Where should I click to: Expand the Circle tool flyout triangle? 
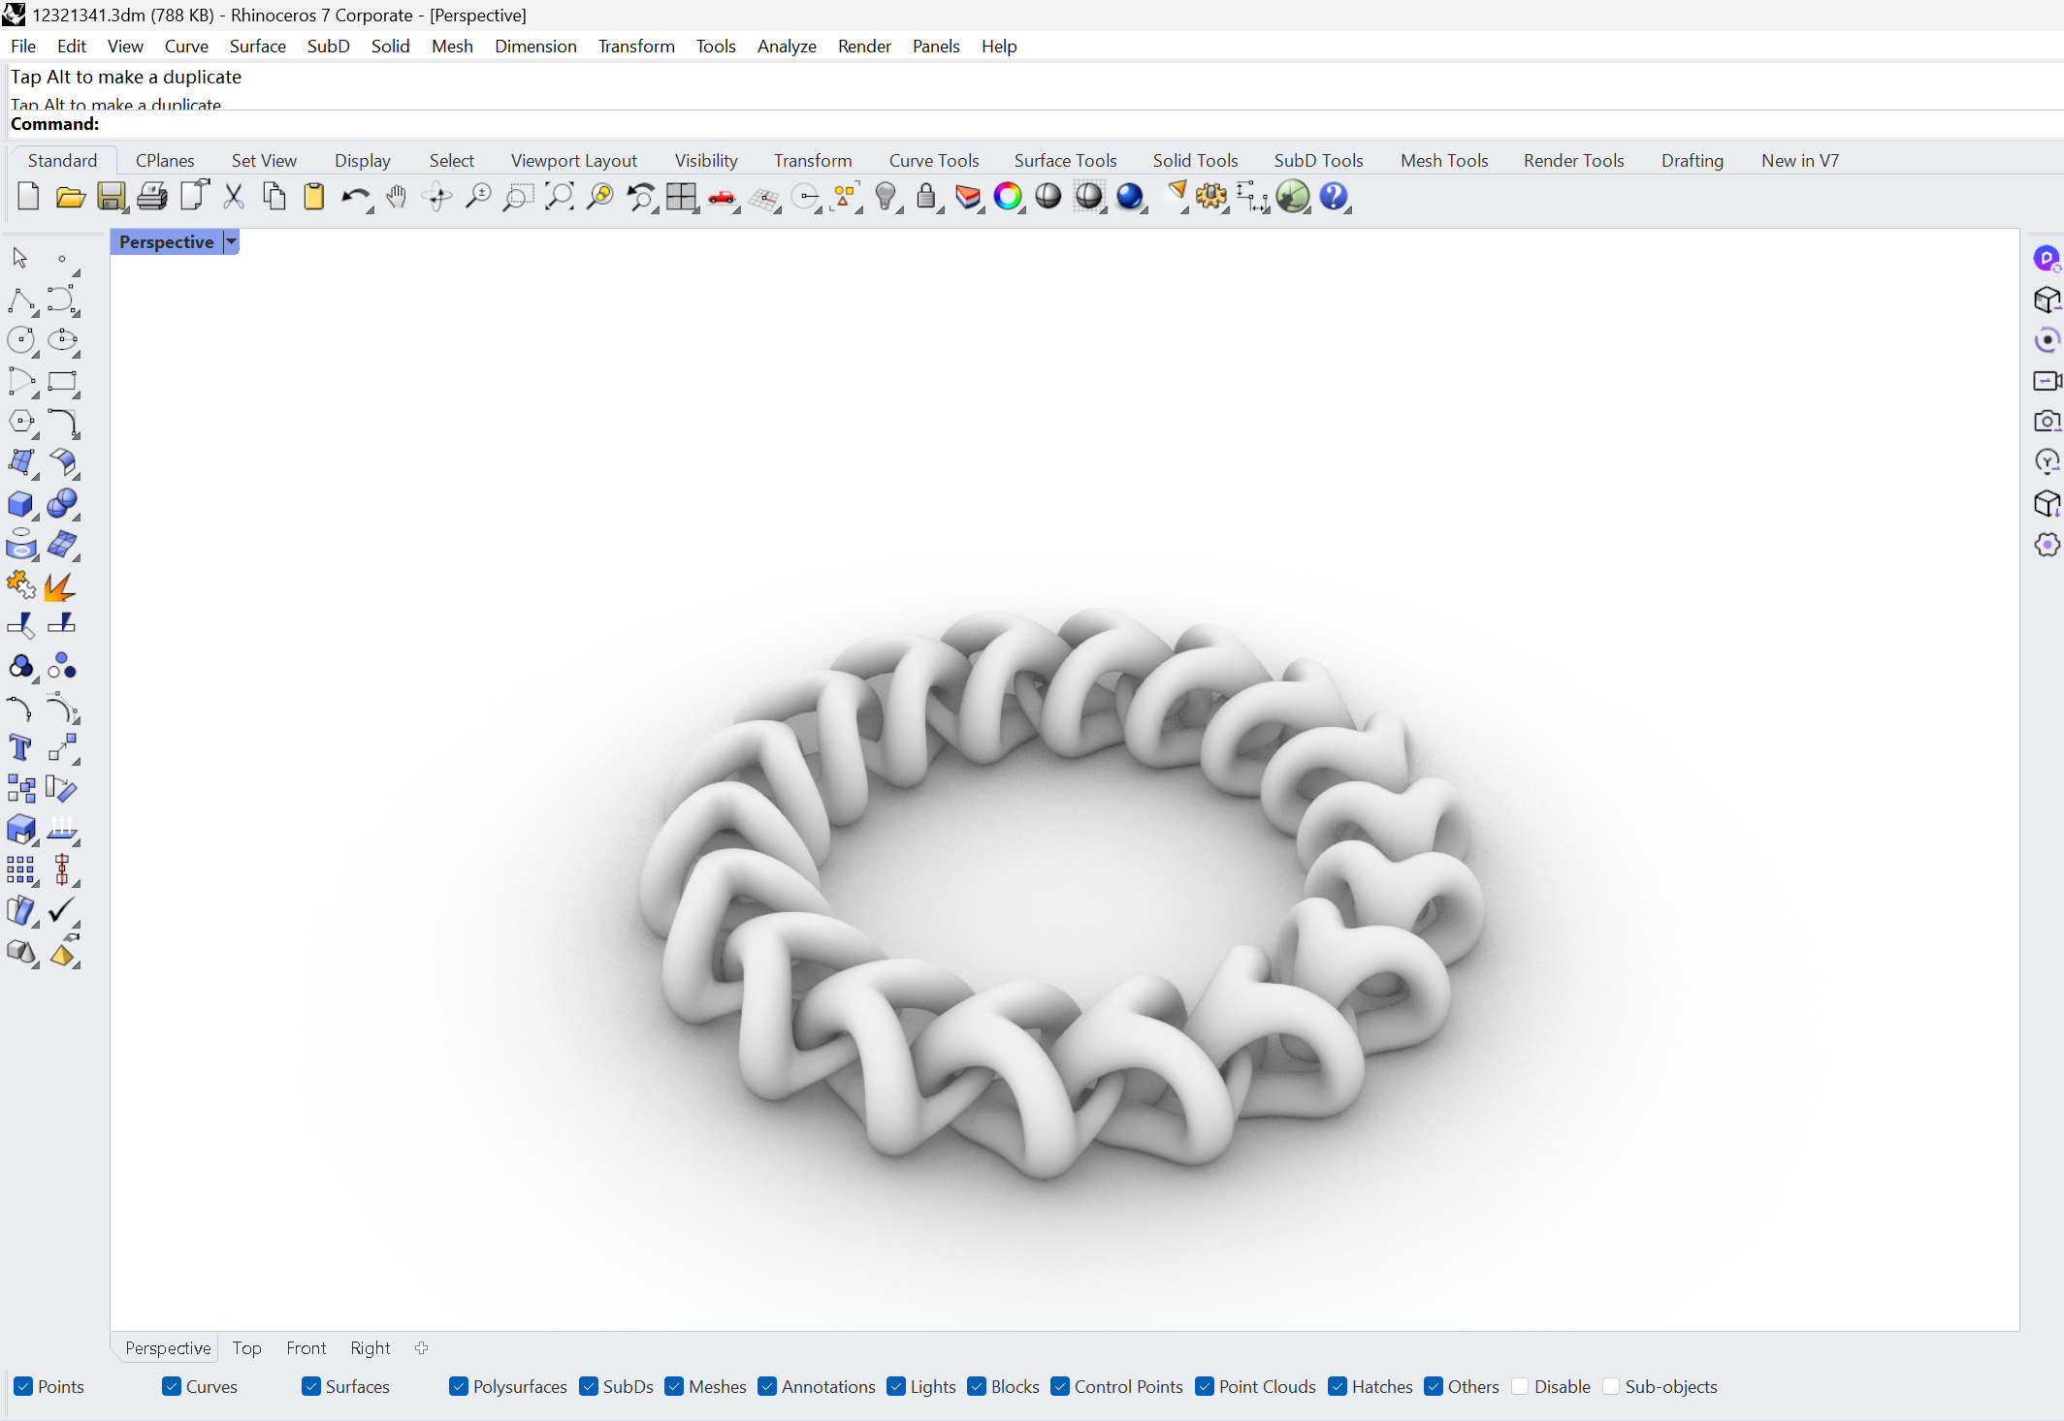pos(36,354)
